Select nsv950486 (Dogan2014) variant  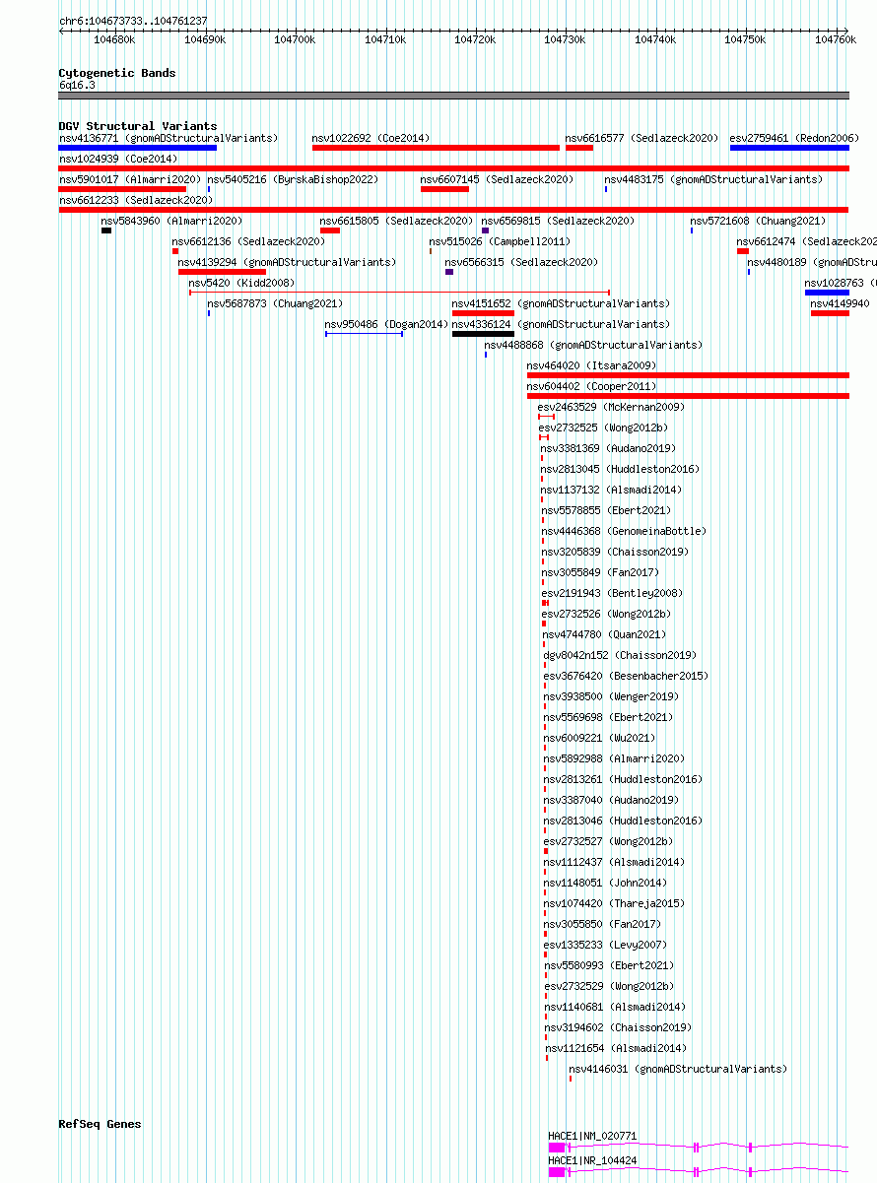pos(364,334)
